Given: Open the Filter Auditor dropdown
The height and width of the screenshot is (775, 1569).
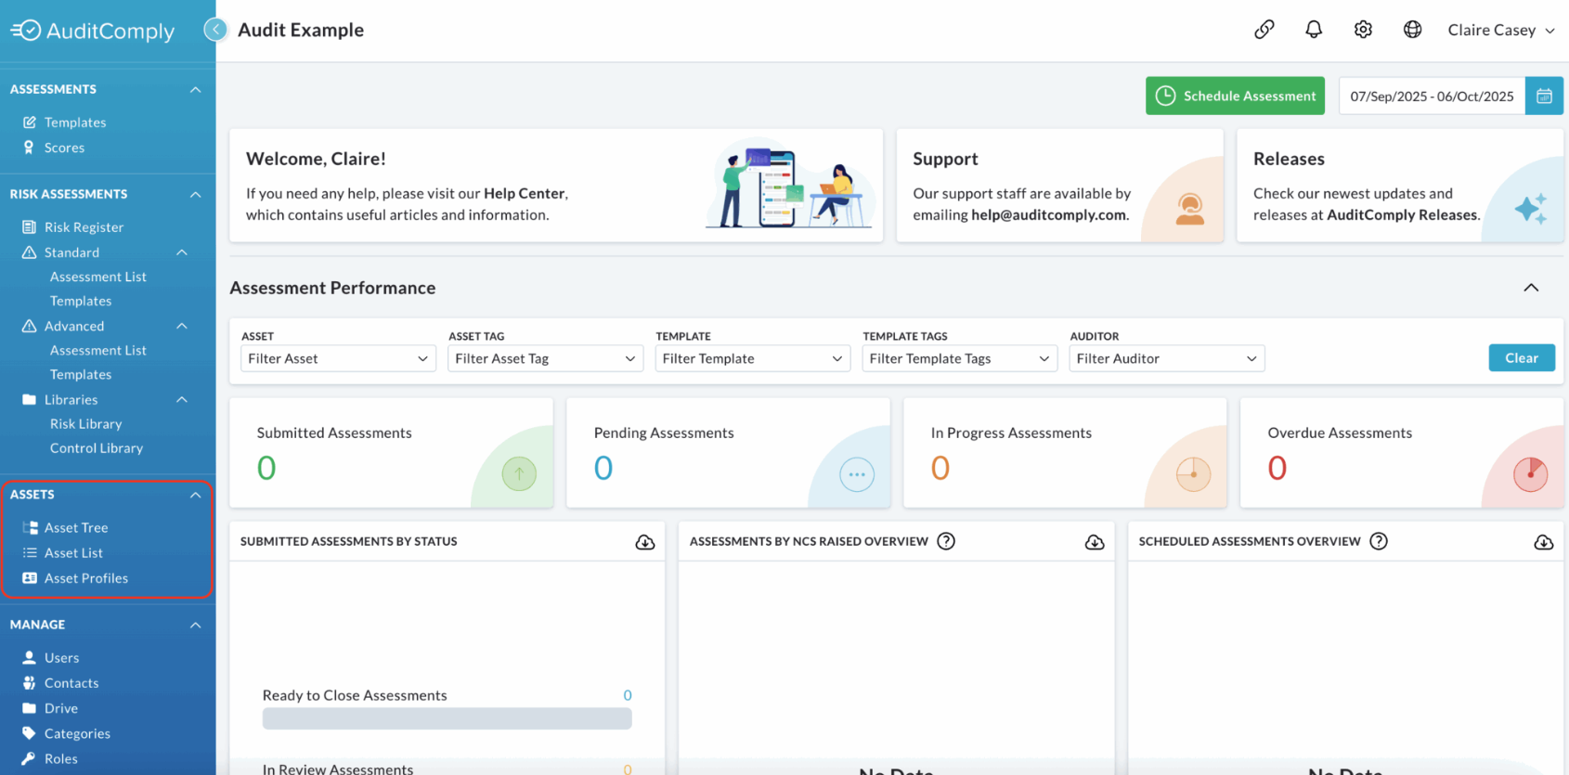Looking at the screenshot, I should click(x=1167, y=358).
